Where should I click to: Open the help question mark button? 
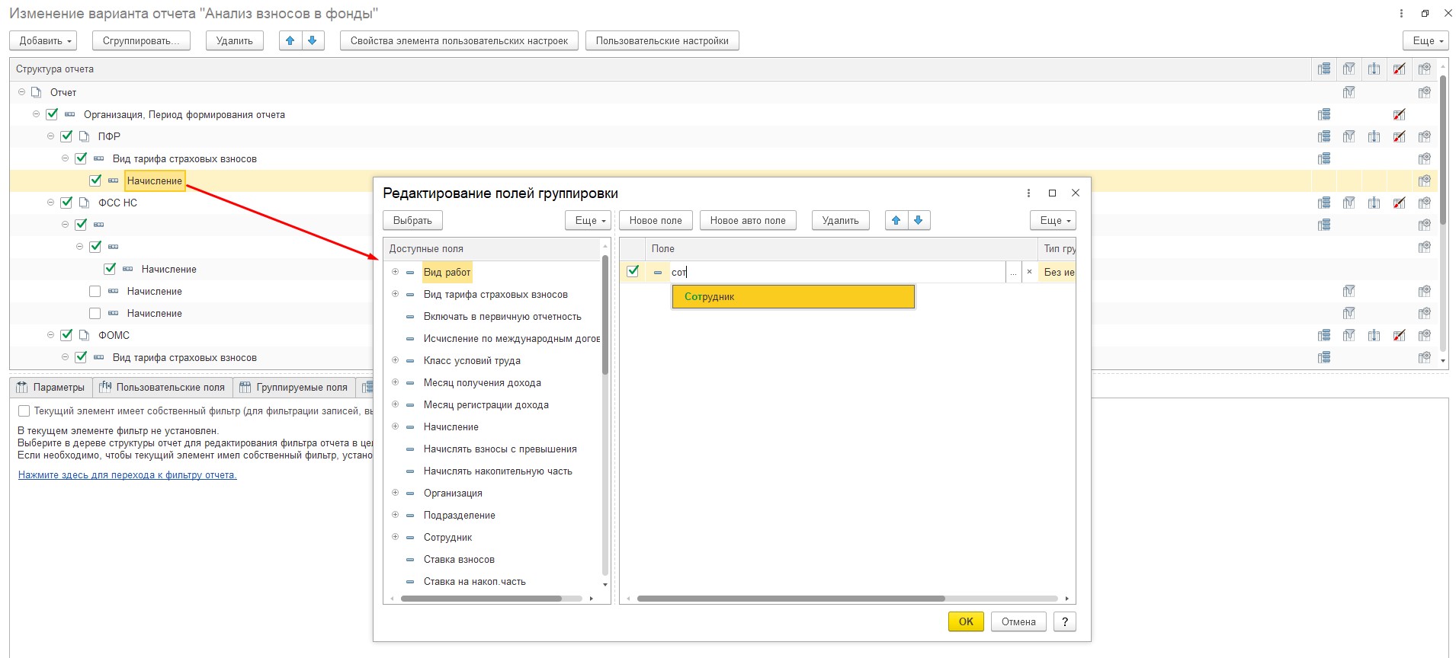point(1064,621)
